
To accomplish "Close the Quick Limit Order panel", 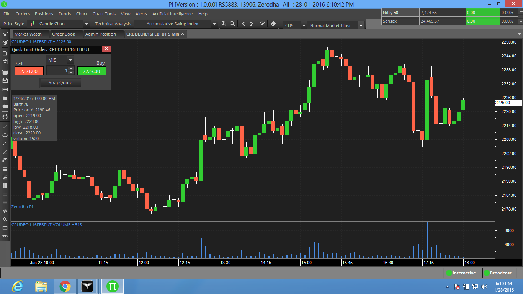I will (x=106, y=49).
